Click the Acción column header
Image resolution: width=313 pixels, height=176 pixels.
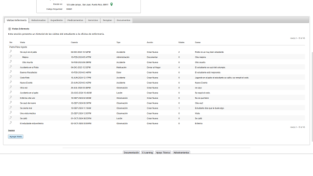pos(150,43)
